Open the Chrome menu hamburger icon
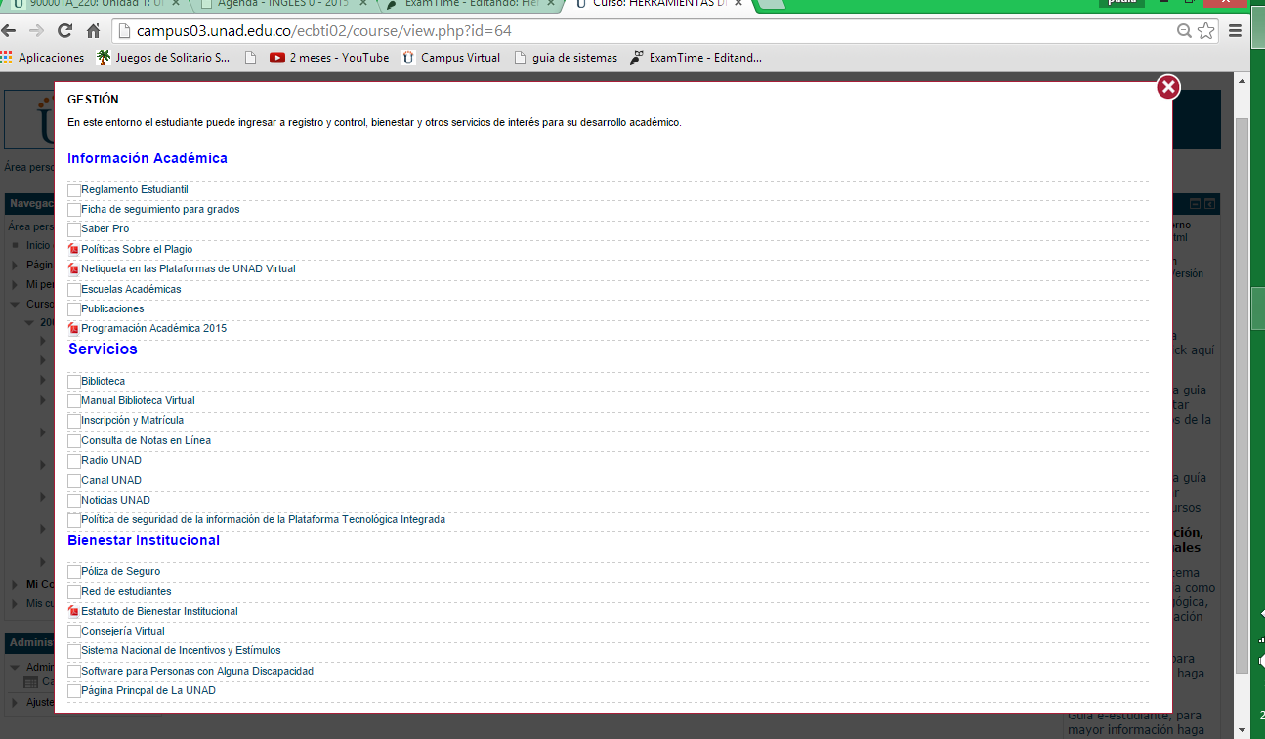Viewport: 1265px width, 739px height. pos(1236,31)
